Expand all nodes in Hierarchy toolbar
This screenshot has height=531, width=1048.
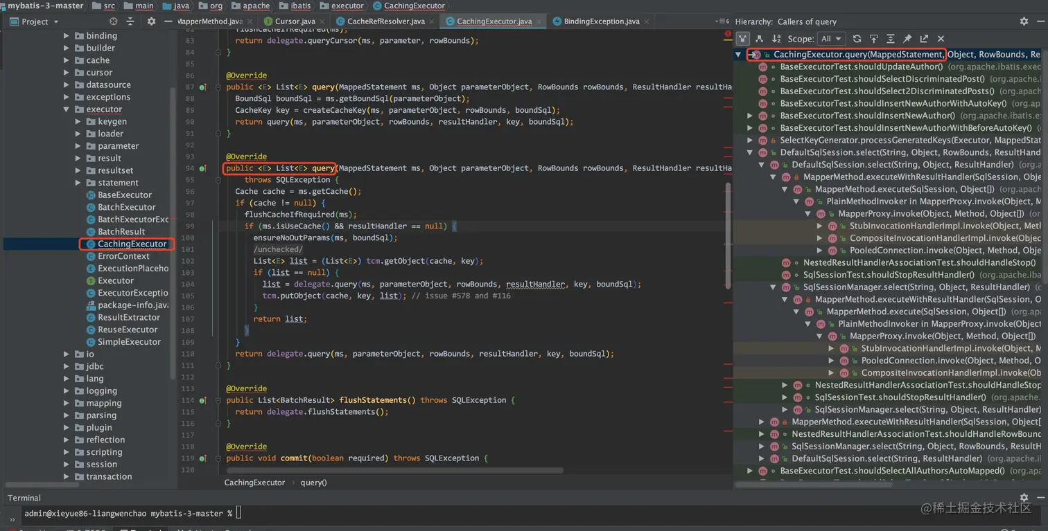click(x=891, y=39)
